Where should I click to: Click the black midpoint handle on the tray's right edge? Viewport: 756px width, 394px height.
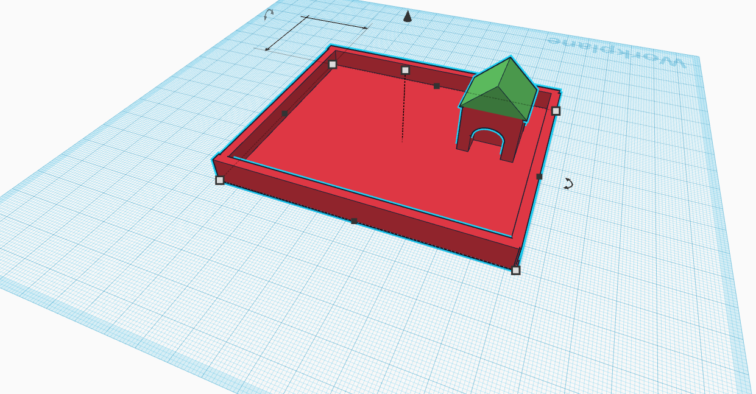[x=539, y=177]
